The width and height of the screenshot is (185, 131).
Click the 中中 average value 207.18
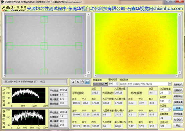coord(86,115)
